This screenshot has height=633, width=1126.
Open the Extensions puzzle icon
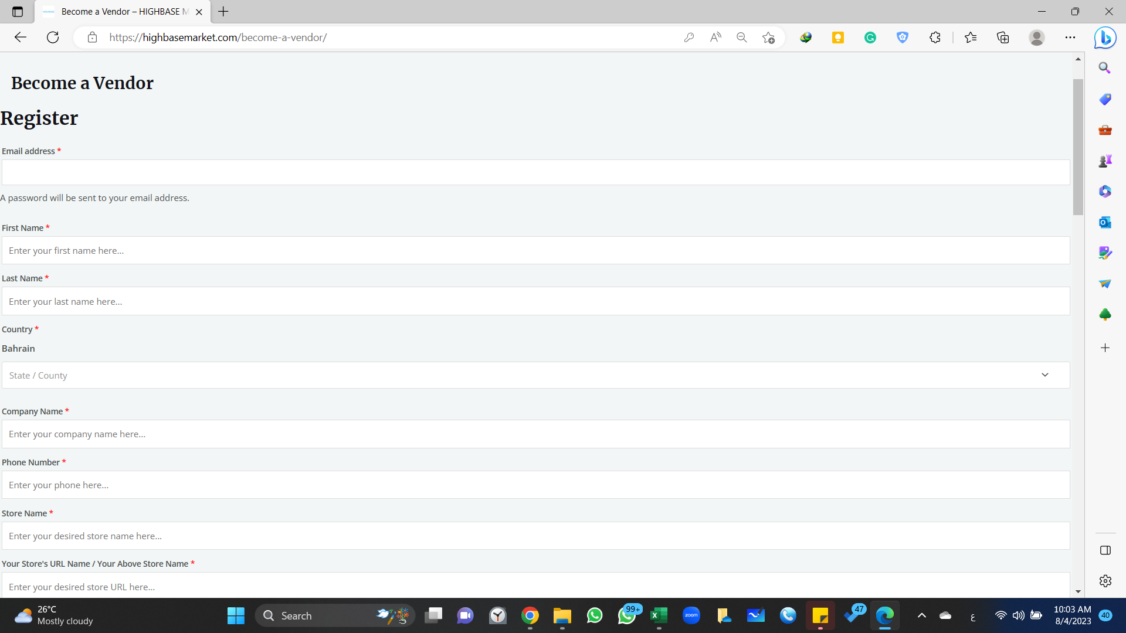click(x=935, y=38)
